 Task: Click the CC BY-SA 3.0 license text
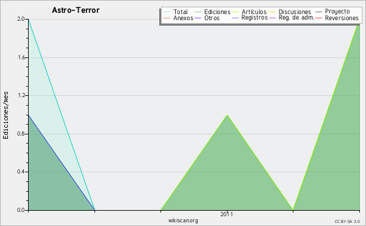[x=347, y=222]
